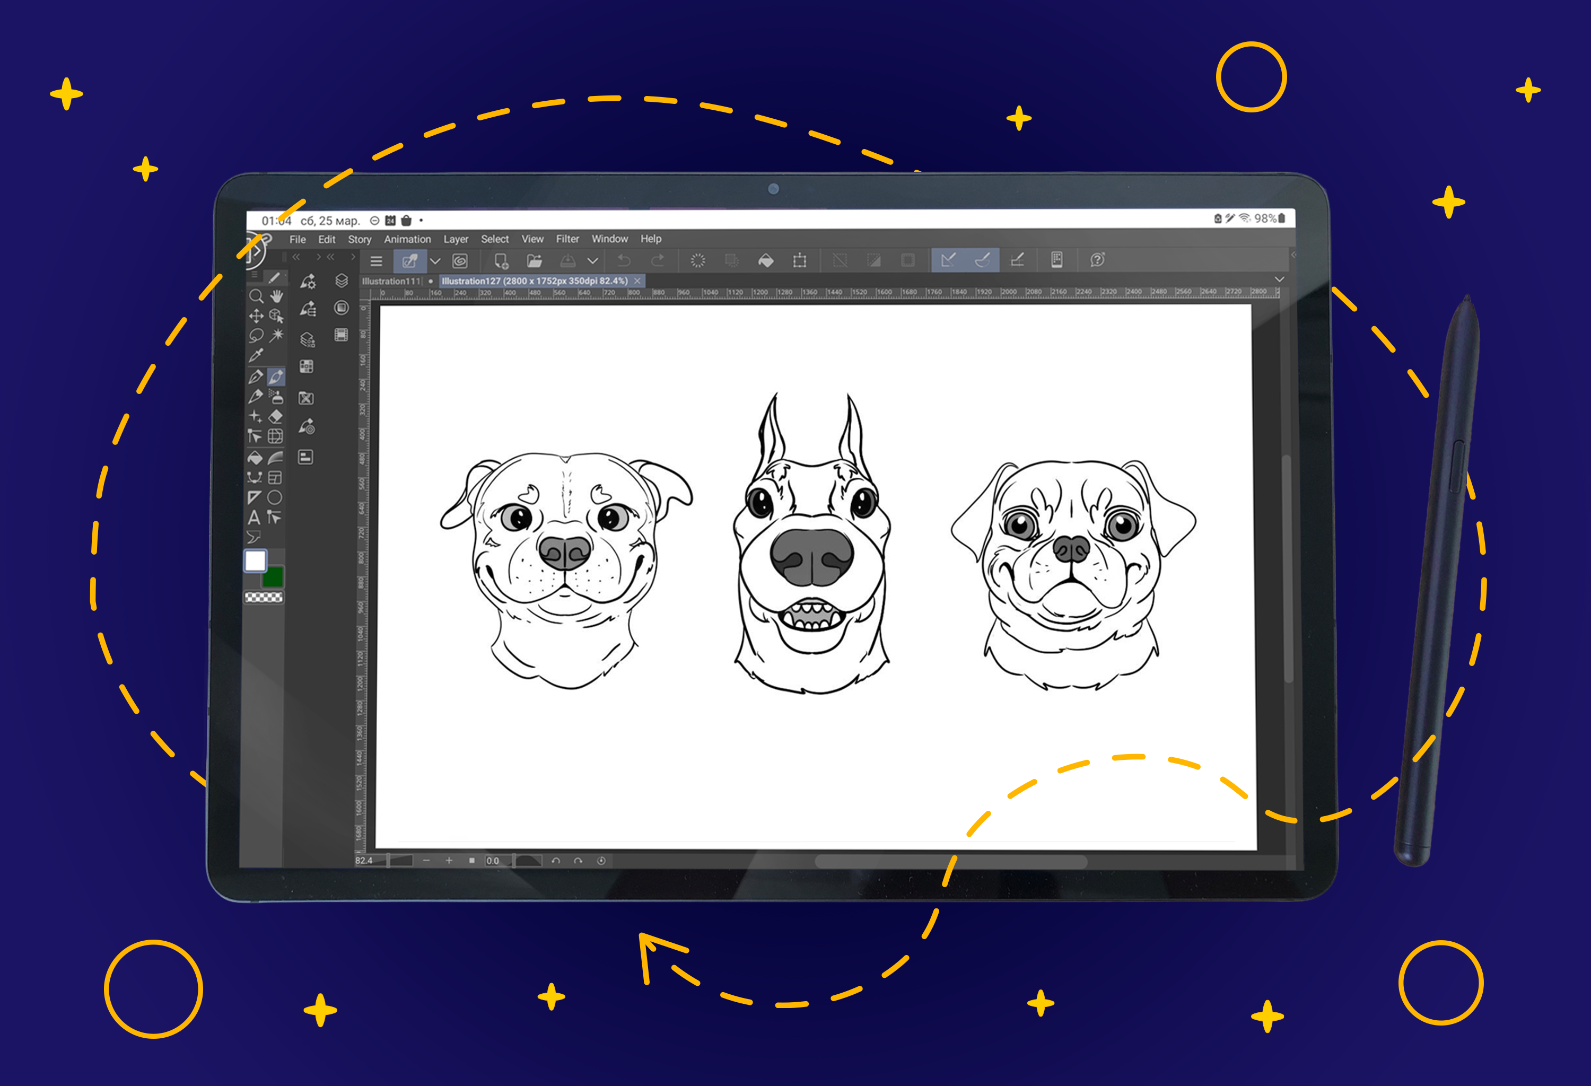Click the zoom-in plus button below canvas
The width and height of the screenshot is (1591, 1086).
[x=449, y=861]
